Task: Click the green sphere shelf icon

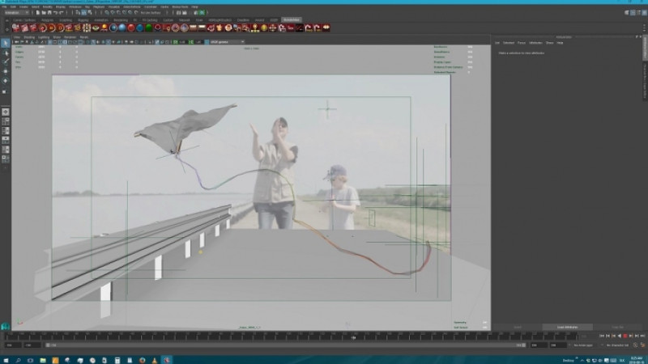Action: tap(149, 28)
